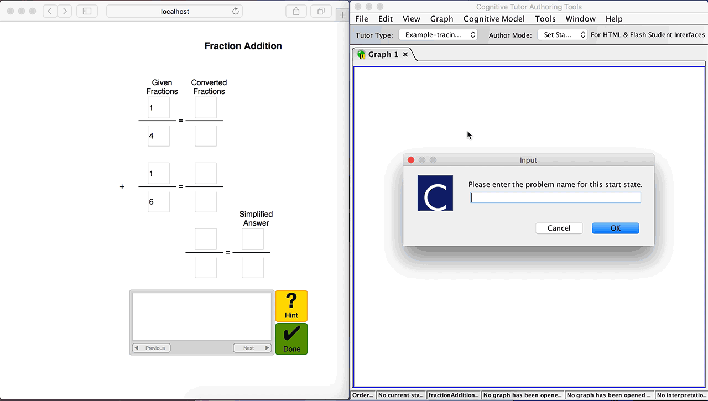Close the Graph 1 tab with its X
Image resolution: width=708 pixels, height=401 pixels.
(x=405, y=54)
